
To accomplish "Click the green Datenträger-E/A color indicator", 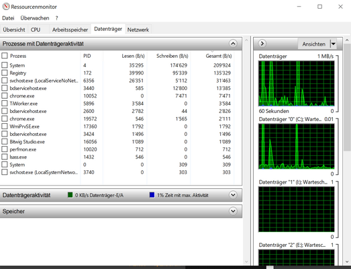I will pos(70,195).
